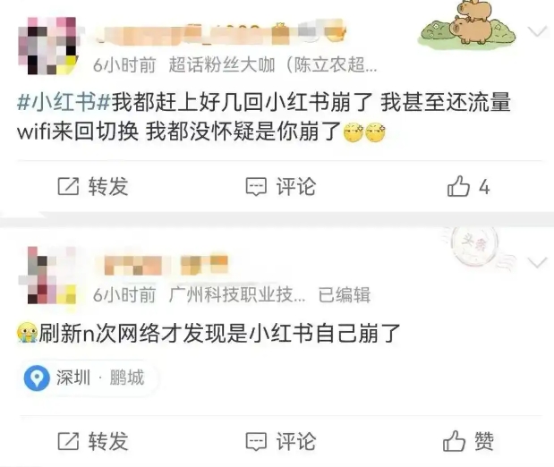The width and height of the screenshot is (554, 467).
Task: Expand the first post's chevron menu
Action: point(537,31)
